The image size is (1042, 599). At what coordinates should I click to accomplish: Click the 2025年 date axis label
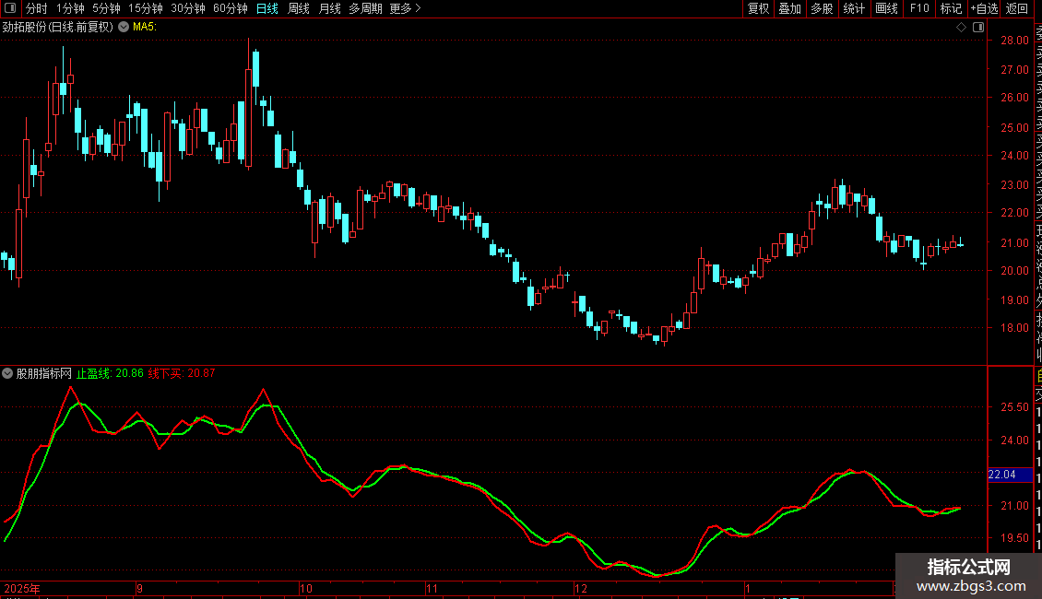[x=22, y=588]
